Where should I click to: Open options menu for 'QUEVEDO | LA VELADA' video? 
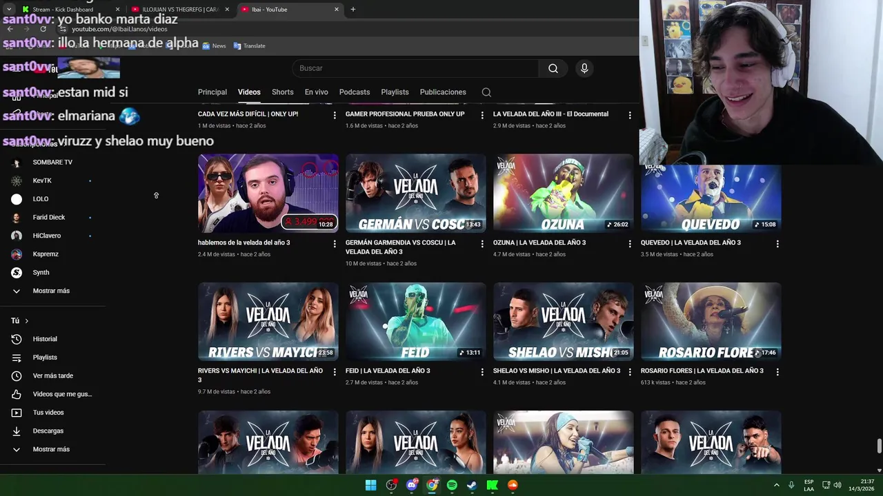point(777,244)
